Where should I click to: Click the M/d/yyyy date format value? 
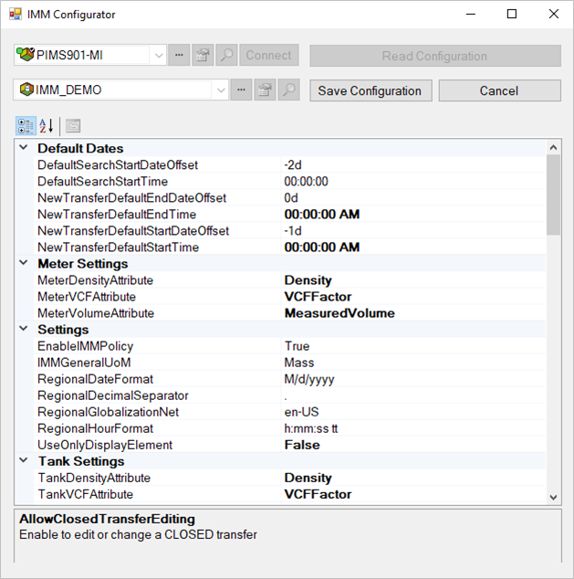(x=309, y=379)
